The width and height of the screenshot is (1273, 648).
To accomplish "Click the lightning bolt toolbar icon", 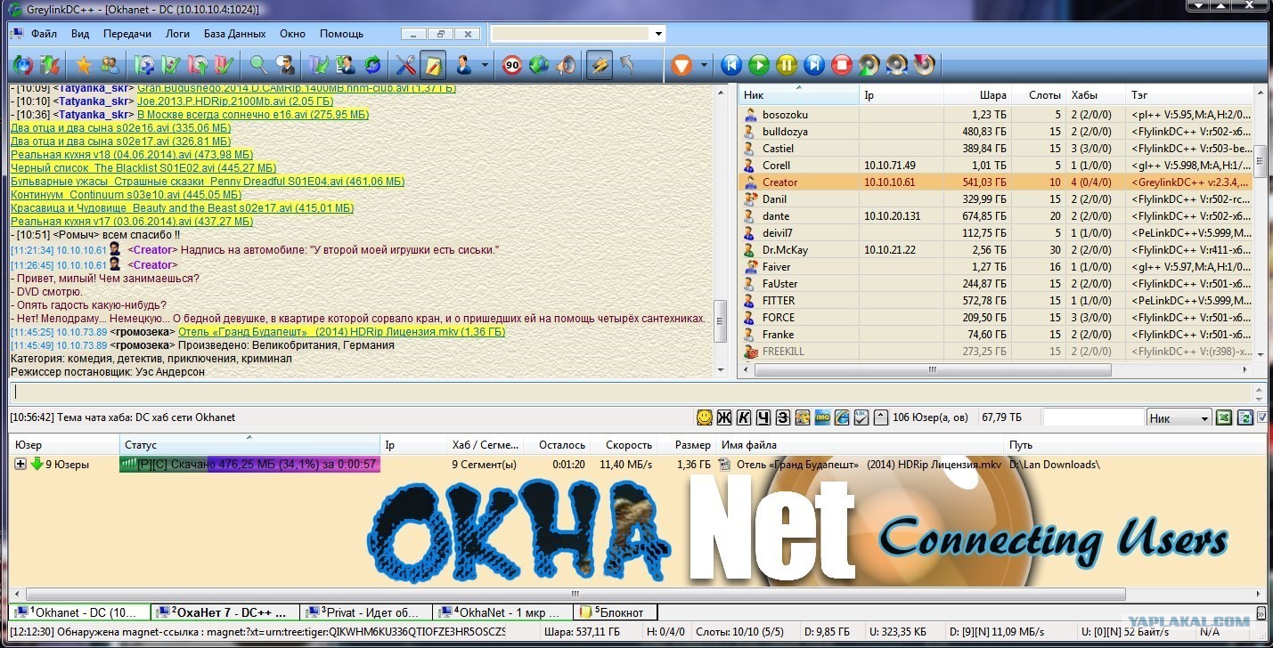I will coord(600,65).
